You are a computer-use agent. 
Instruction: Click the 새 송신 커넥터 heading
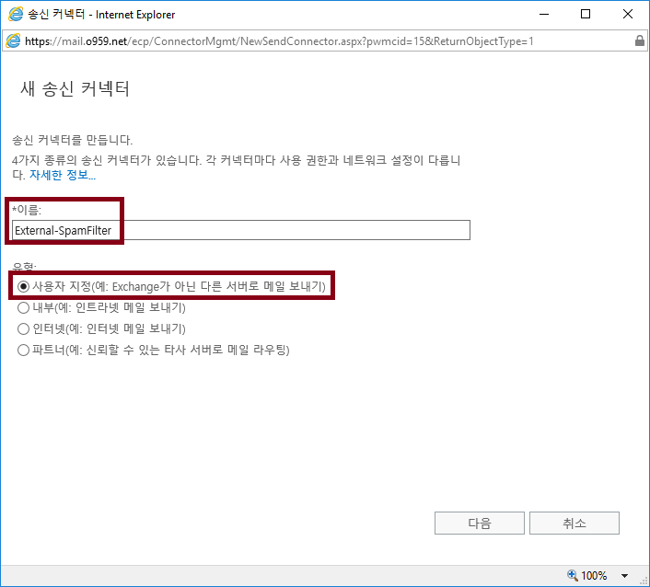(75, 88)
